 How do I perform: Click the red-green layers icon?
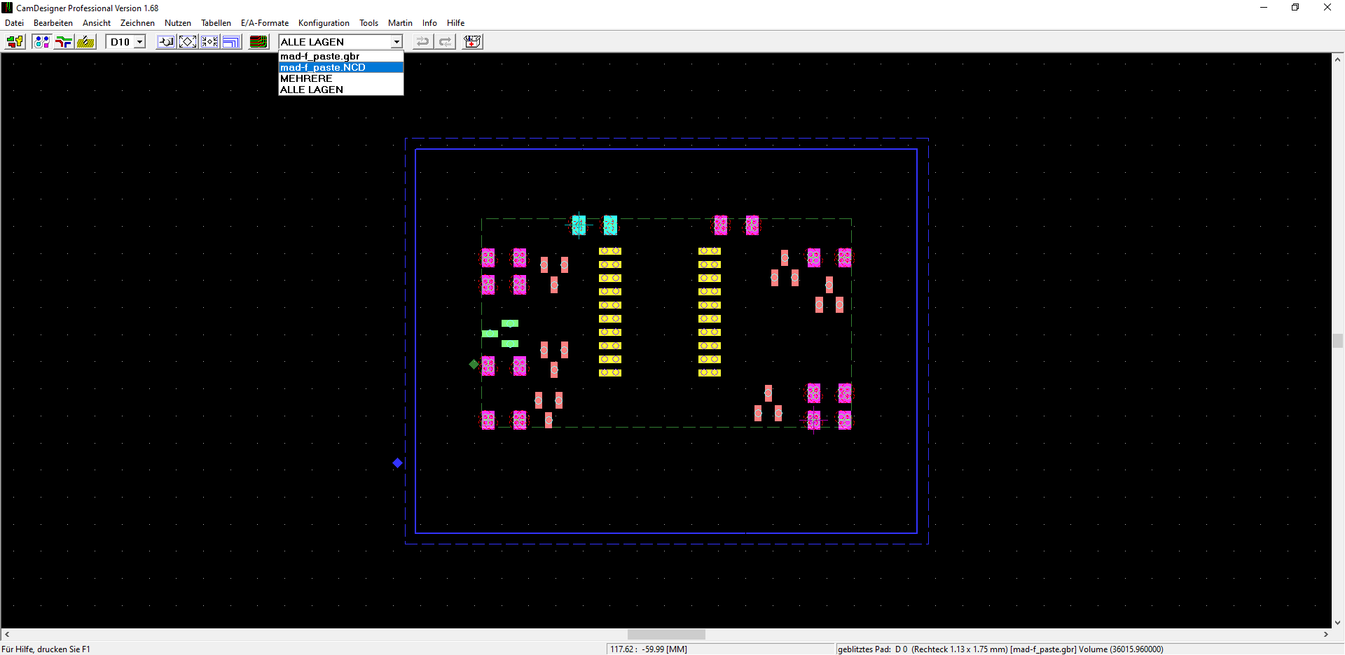click(x=258, y=42)
